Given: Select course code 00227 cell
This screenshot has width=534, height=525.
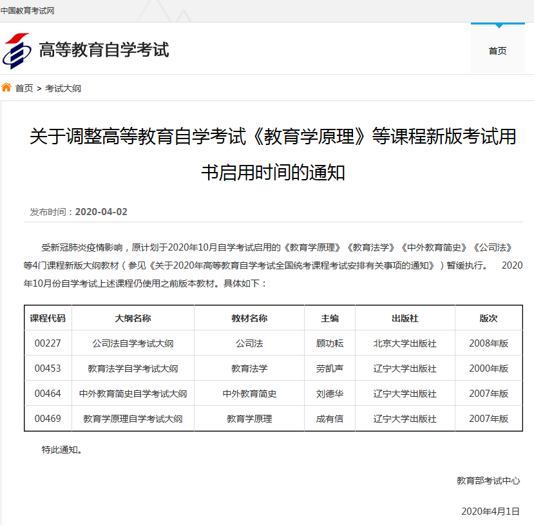Looking at the screenshot, I should 48,343.
